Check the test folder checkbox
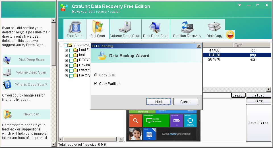The height and width of the screenshot is (148, 273). coord(71,55)
